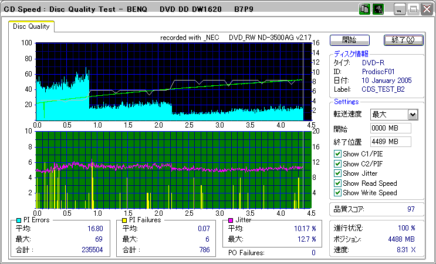436x264 pixels.
Task: Click the cyan PI Errors legend square
Action: tap(19, 220)
